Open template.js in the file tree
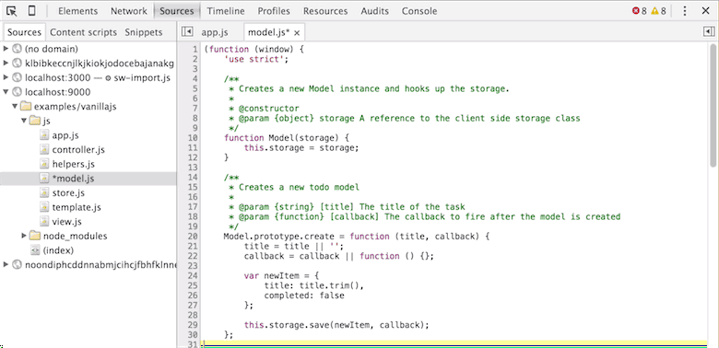Viewport: 719px width, 348px height. pyautogui.click(x=77, y=207)
